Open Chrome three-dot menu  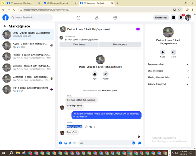point(192,10)
